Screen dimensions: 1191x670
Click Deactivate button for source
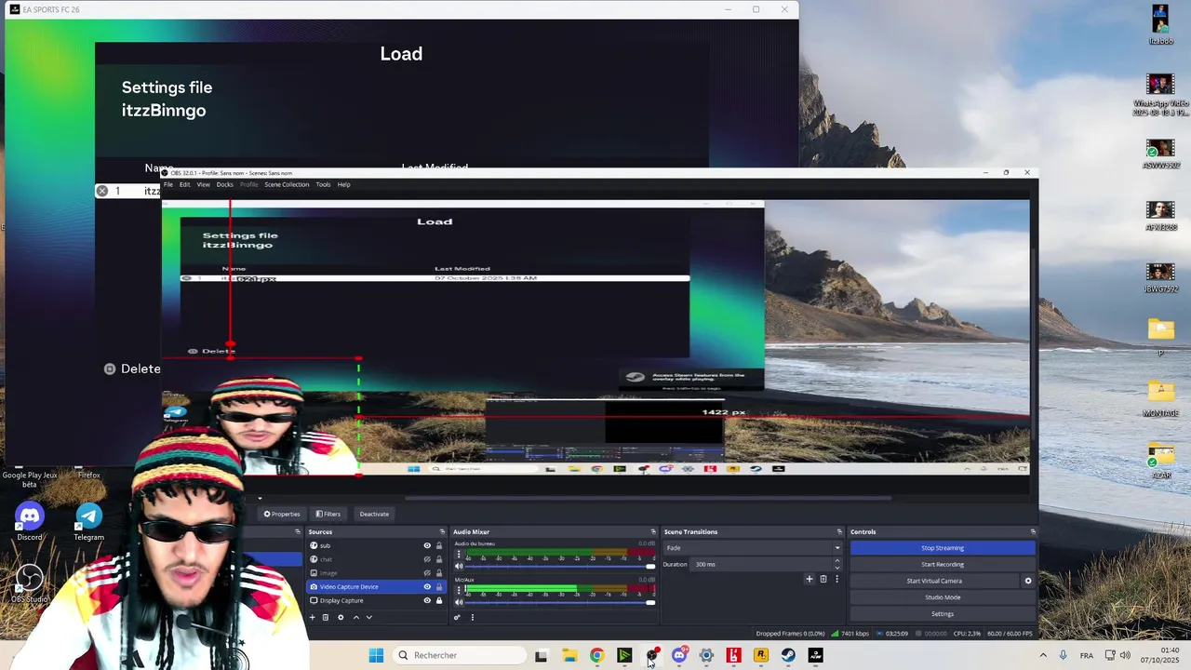point(374,514)
